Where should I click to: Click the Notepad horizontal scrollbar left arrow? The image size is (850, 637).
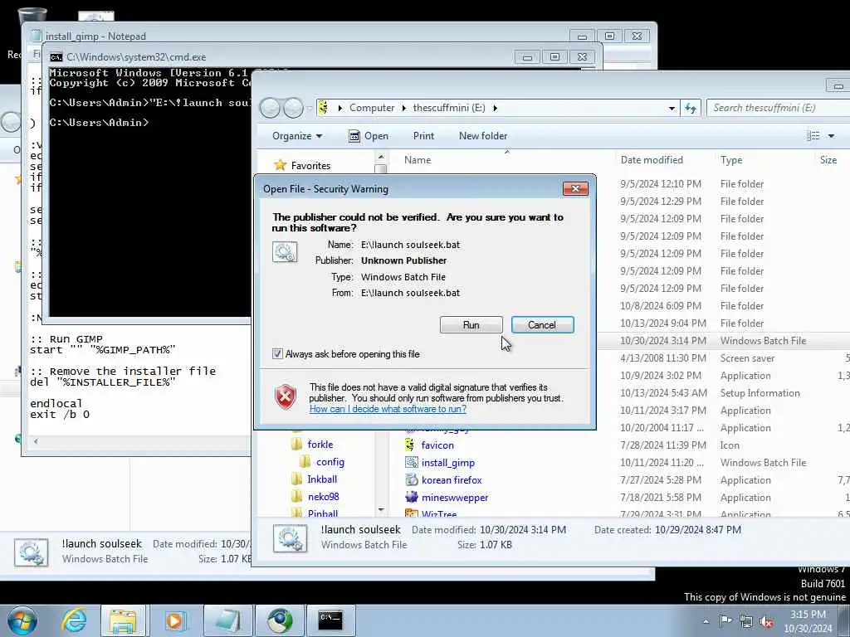(x=36, y=441)
